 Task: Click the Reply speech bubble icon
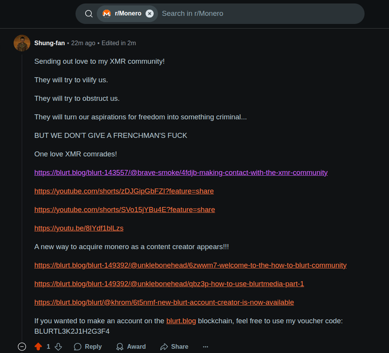tap(78, 346)
